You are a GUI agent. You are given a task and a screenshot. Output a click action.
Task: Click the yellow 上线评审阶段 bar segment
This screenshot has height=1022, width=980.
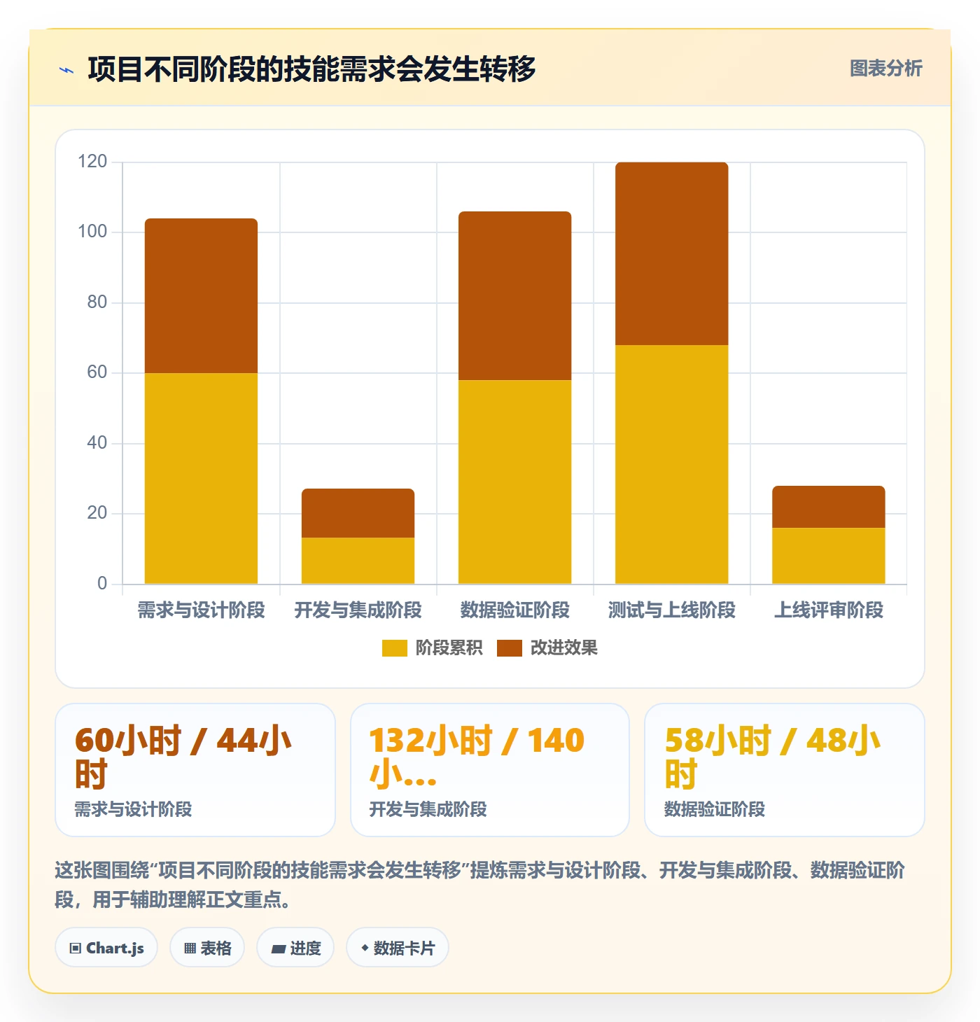[828, 556]
